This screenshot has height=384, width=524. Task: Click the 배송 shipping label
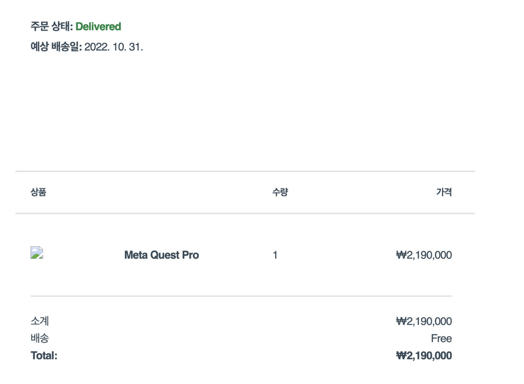(x=40, y=338)
